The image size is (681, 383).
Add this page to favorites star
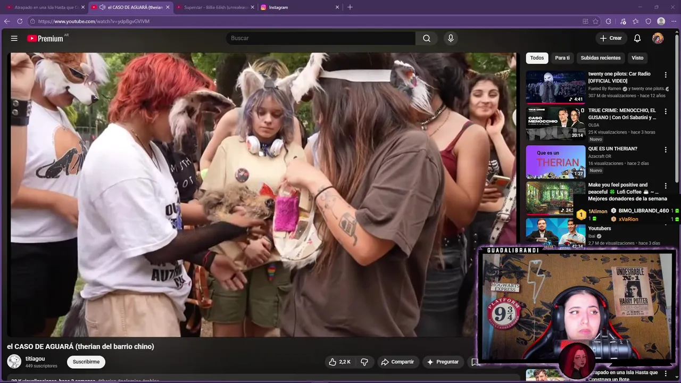(596, 21)
